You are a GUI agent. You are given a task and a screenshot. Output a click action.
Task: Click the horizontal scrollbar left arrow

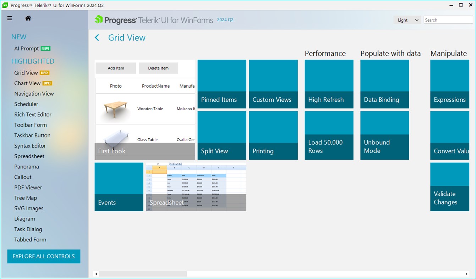[96, 274]
